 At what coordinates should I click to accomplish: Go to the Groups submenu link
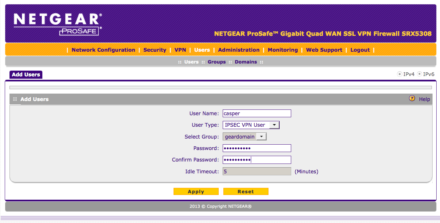coord(217,62)
